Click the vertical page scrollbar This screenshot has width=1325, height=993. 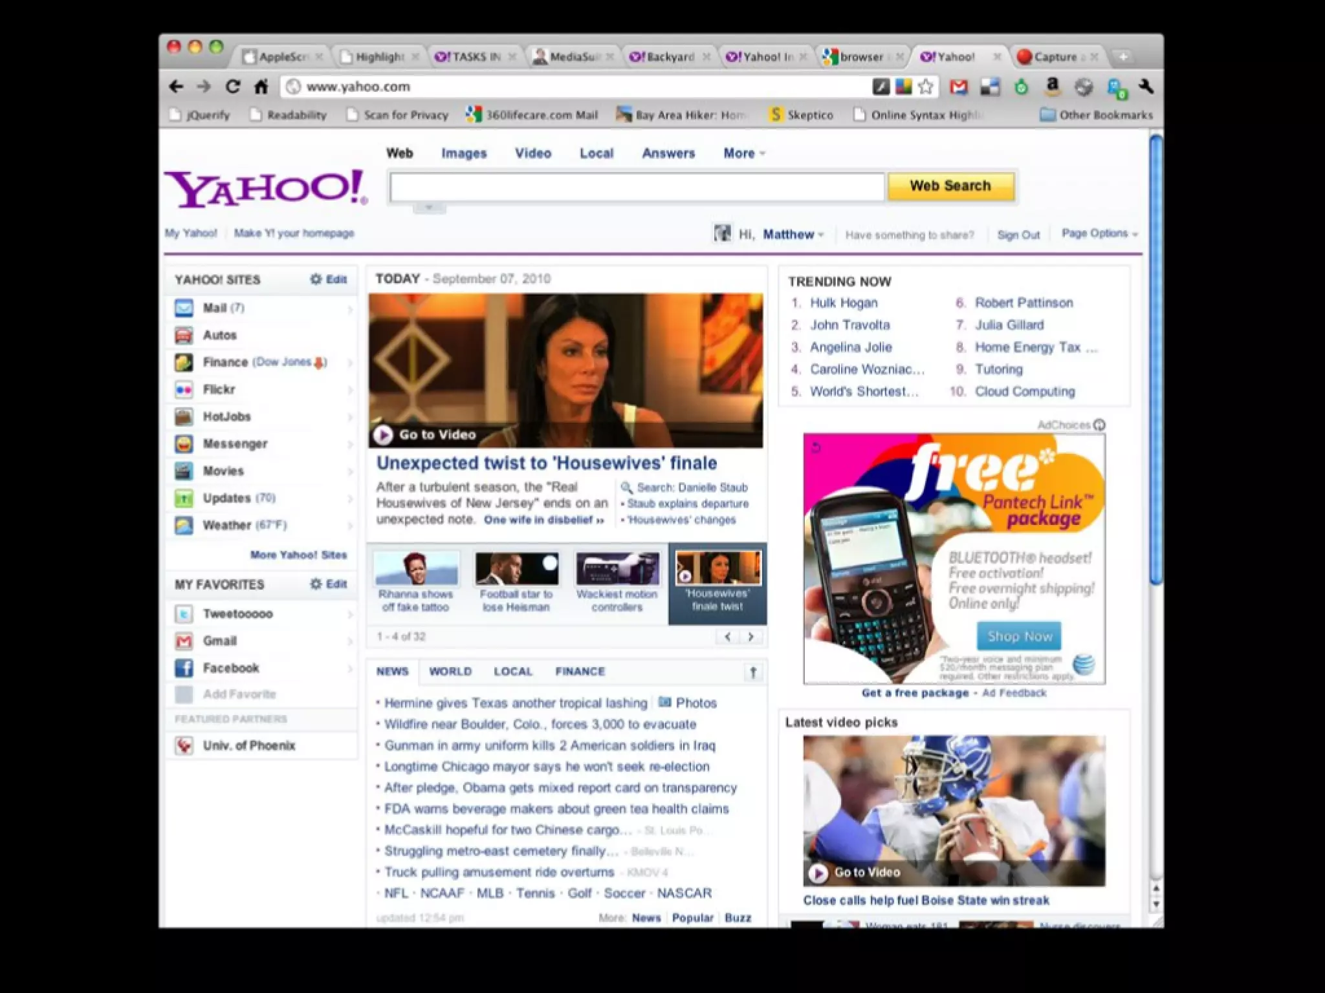click(1155, 359)
